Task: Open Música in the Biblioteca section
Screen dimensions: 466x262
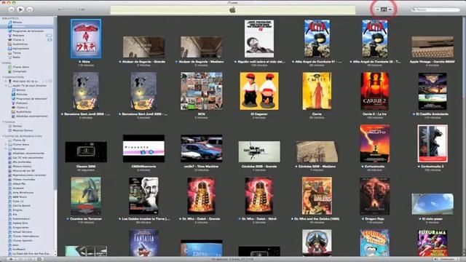Action: pyautogui.click(x=17, y=23)
